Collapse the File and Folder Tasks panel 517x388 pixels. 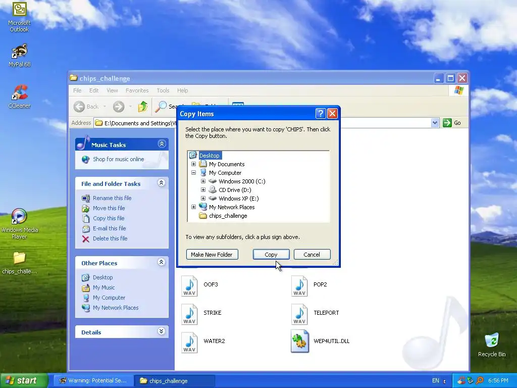(x=162, y=183)
